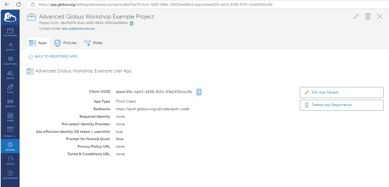
Task: Click the browser address bar
Action: (157, 4)
